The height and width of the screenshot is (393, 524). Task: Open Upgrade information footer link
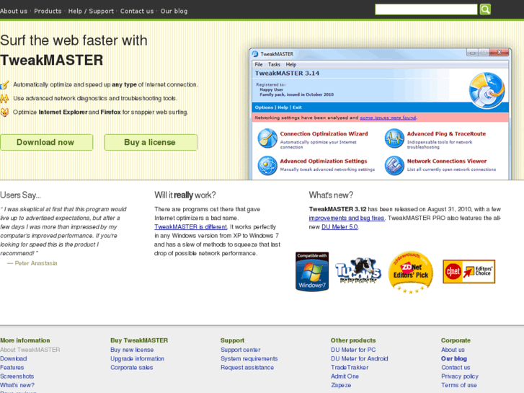tap(138, 358)
